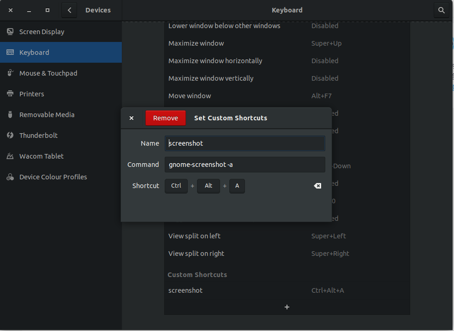Click the Screen Display monitor icon
Viewport: 454px width, 331px height.
pyautogui.click(x=10, y=31)
